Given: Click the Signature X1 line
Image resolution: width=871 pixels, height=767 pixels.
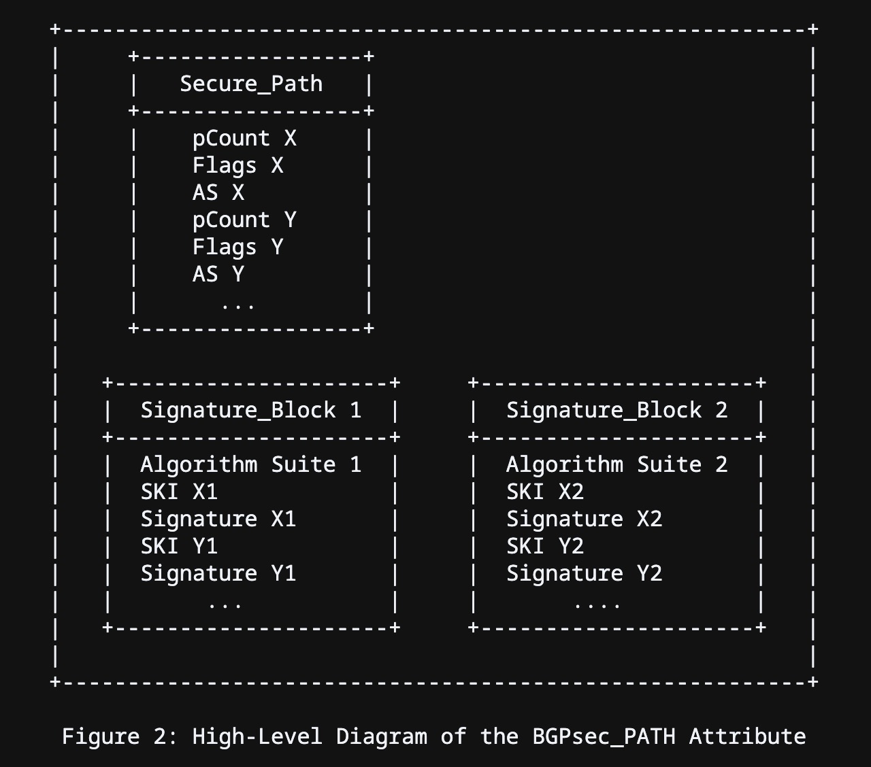Looking at the screenshot, I should tap(218, 519).
